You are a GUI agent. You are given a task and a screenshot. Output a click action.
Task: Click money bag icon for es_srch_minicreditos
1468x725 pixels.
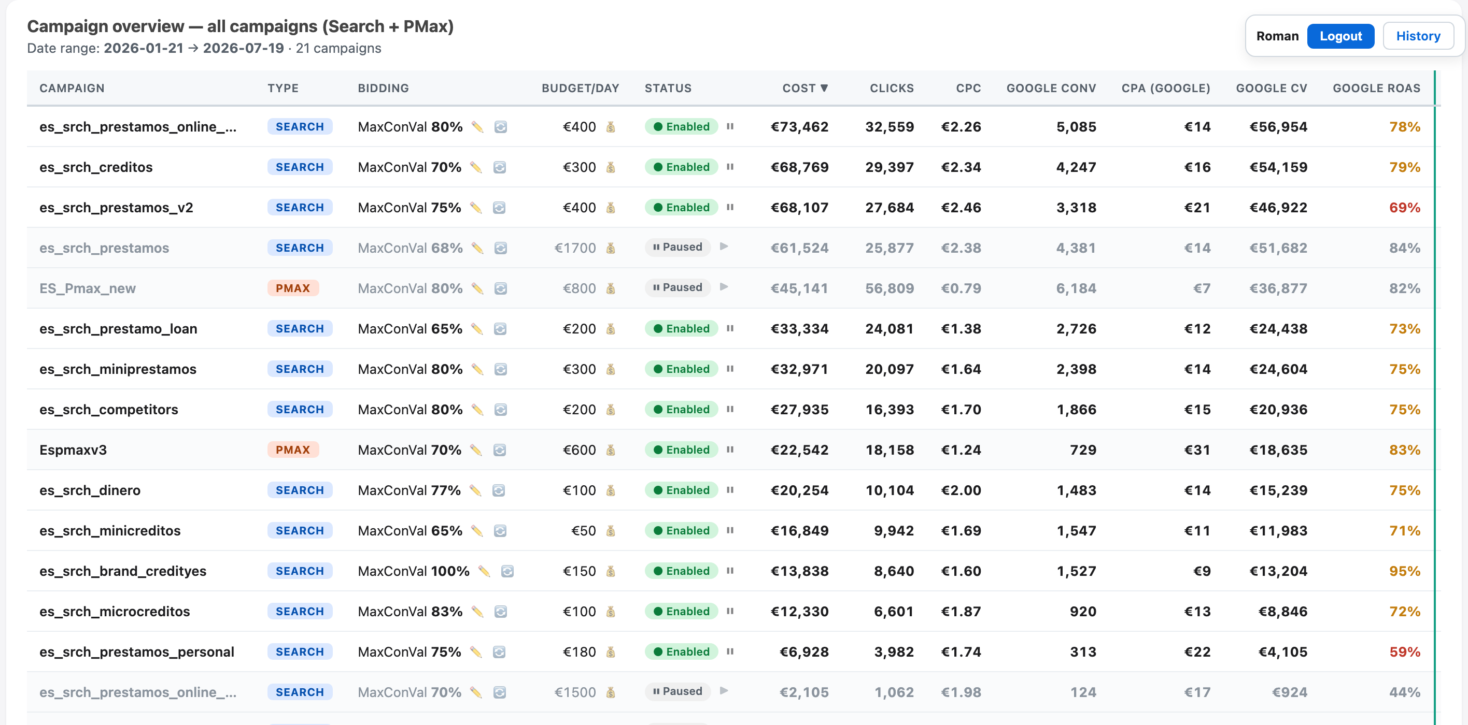coord(610,531)
